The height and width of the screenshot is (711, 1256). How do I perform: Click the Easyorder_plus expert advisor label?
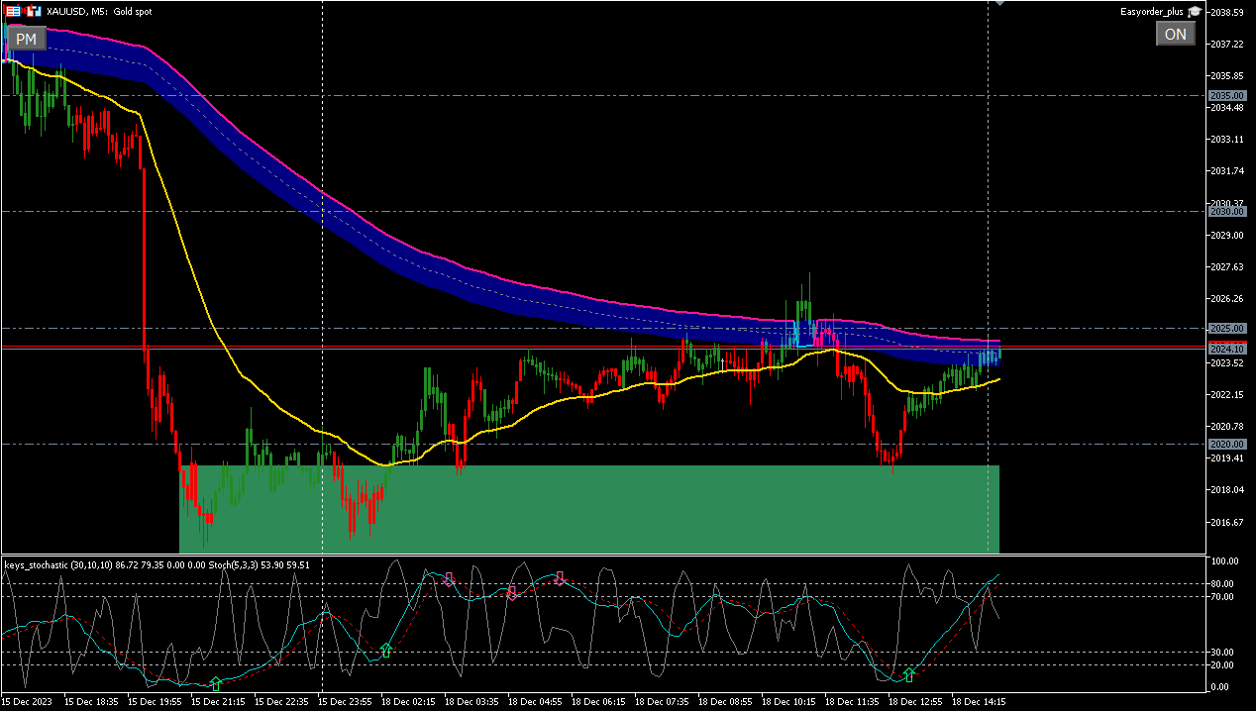point(1151,11)
